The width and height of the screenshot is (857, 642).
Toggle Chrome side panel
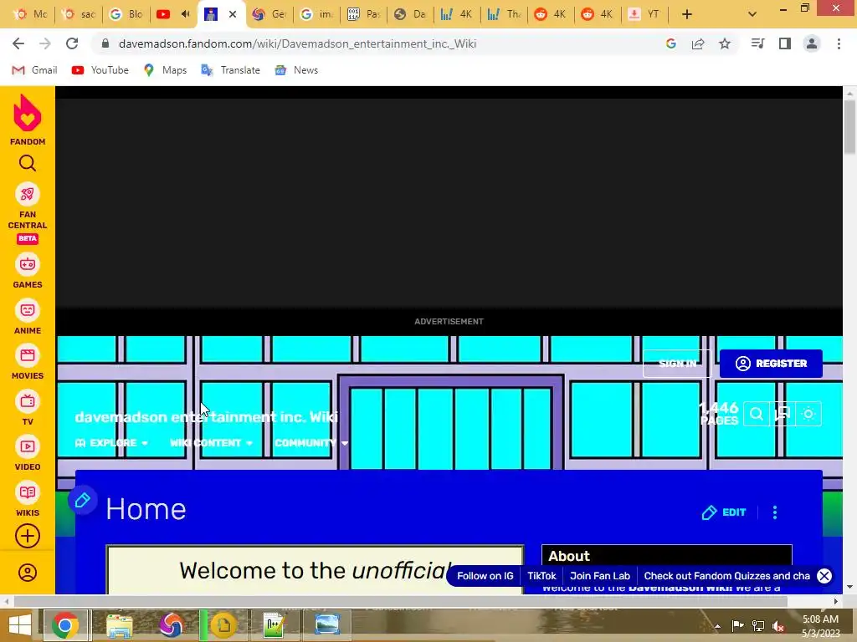(785, 43)
